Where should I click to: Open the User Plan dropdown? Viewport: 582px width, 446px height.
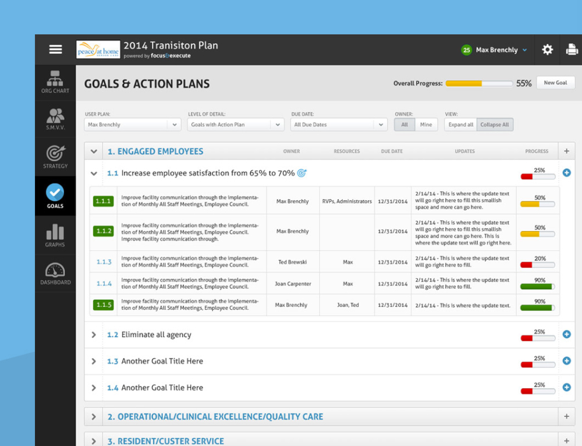[x=133, y=125]
